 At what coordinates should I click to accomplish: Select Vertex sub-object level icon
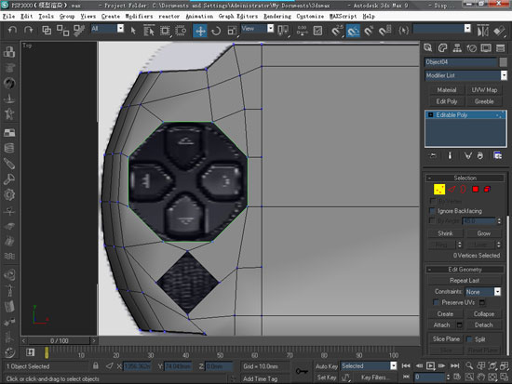pos(439,190)
